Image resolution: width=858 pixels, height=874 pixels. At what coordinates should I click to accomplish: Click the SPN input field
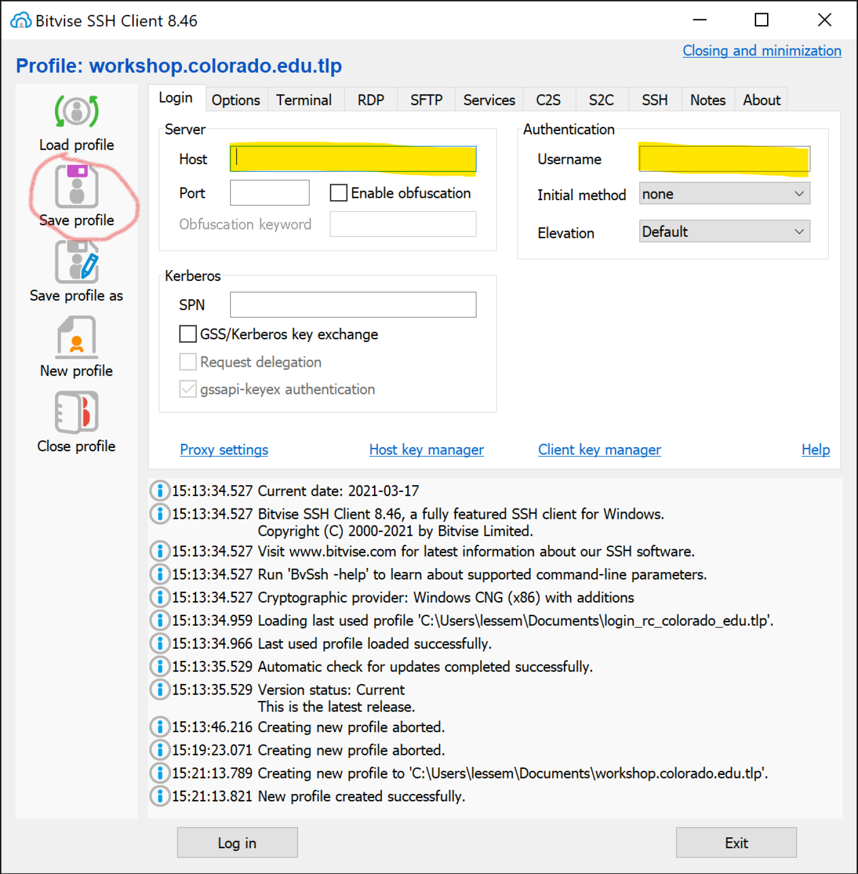coord(353,305)
